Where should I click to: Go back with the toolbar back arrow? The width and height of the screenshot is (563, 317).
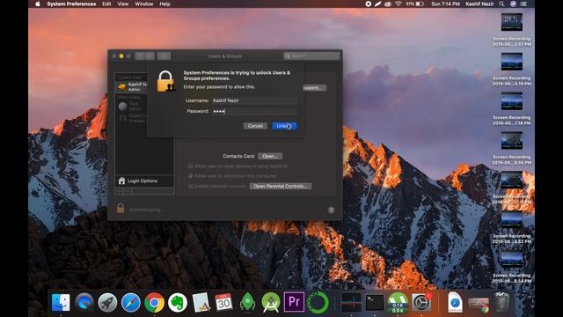pos(140,56)
